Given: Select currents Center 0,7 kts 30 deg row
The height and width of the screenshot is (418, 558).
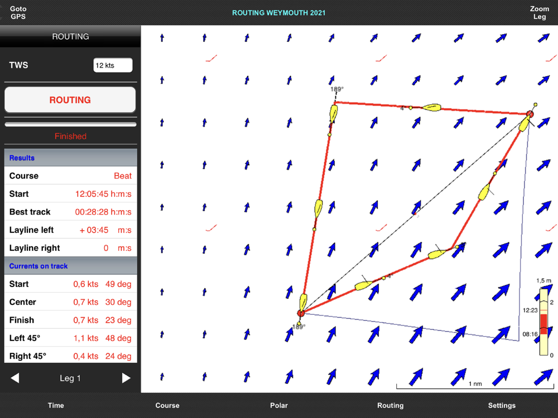Looking at the screenshot, I should coord(70,302).
